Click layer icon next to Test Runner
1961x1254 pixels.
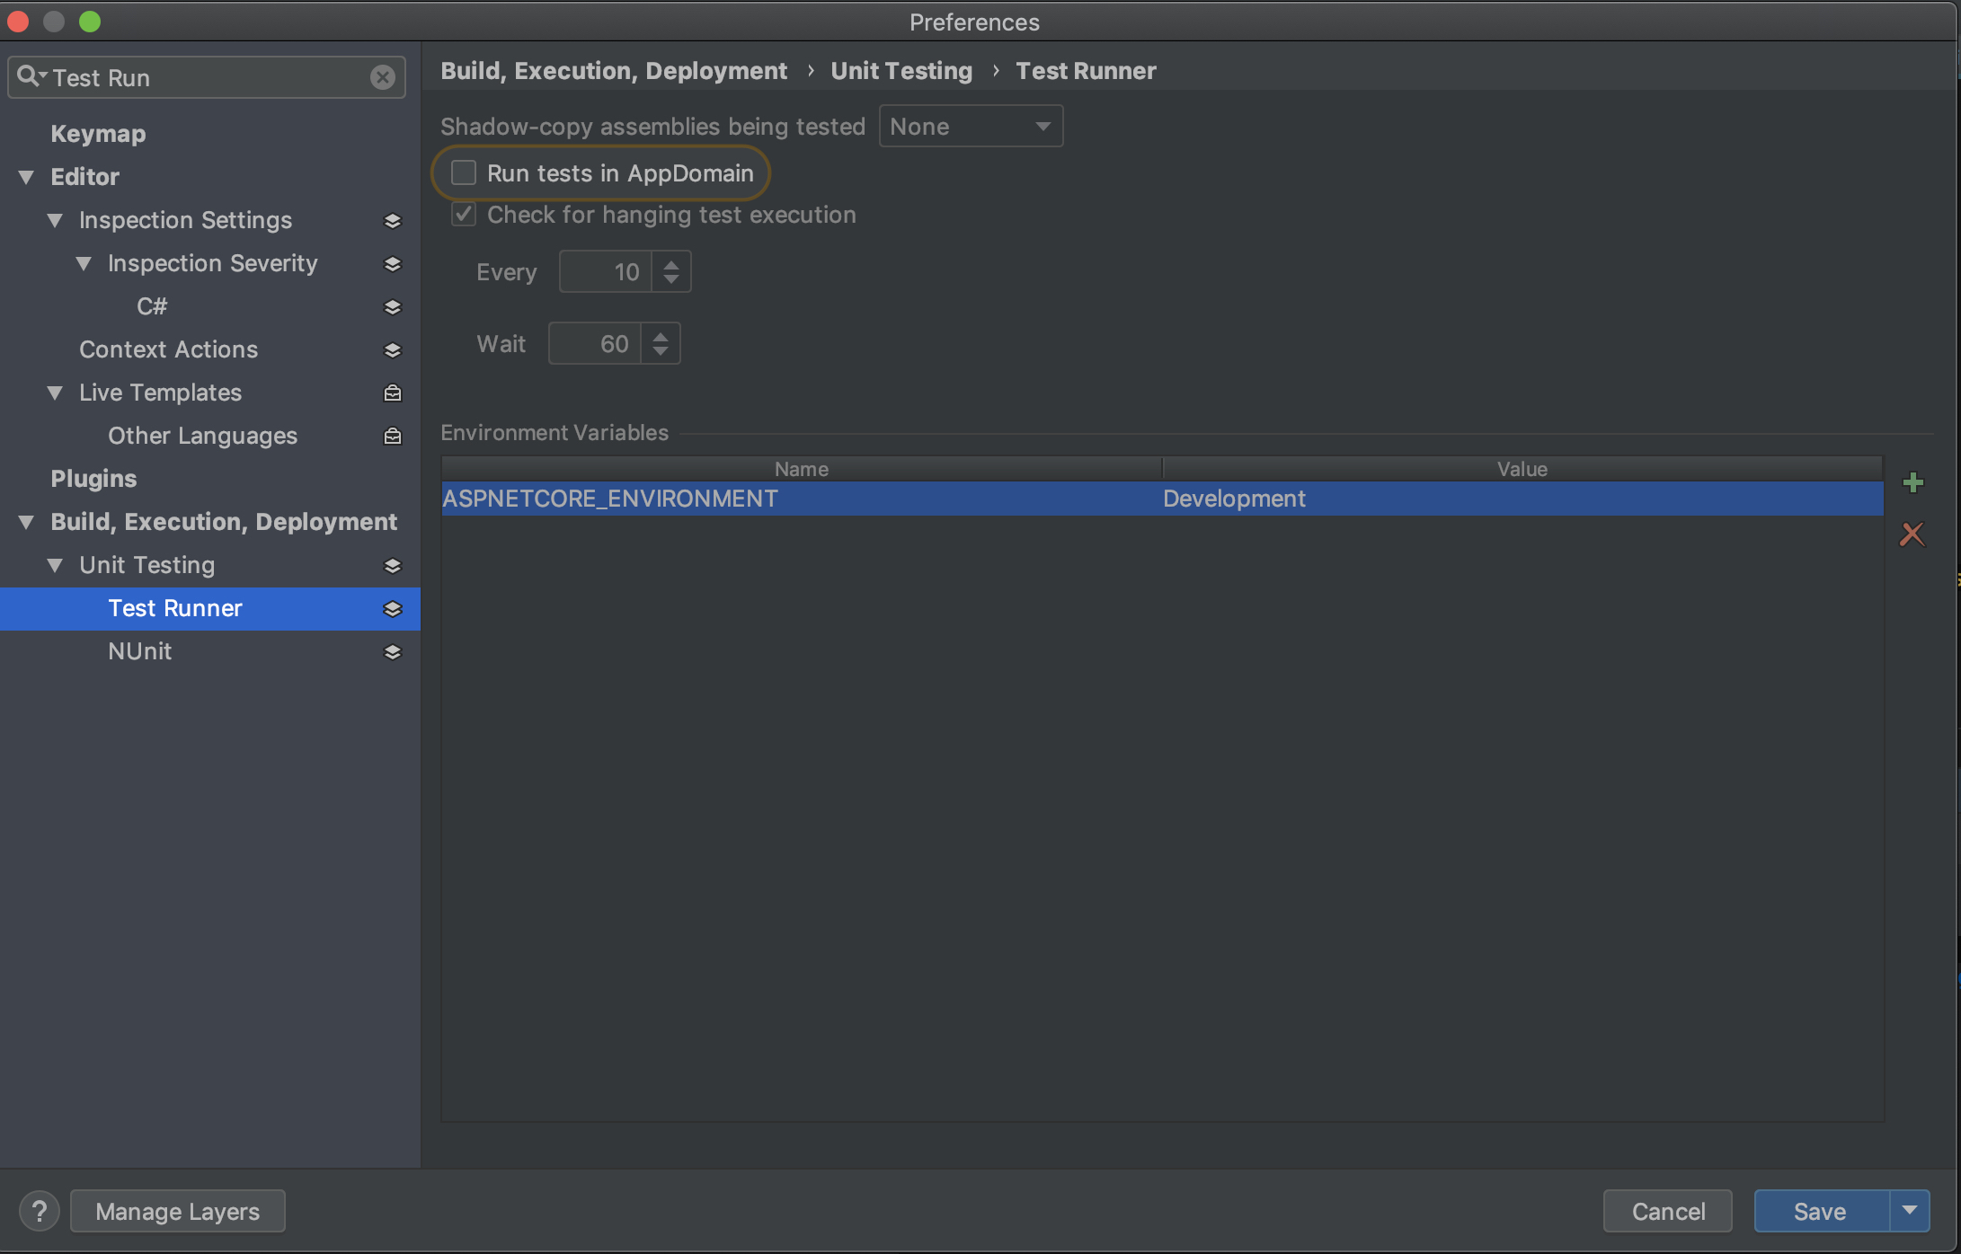(392, 609)
